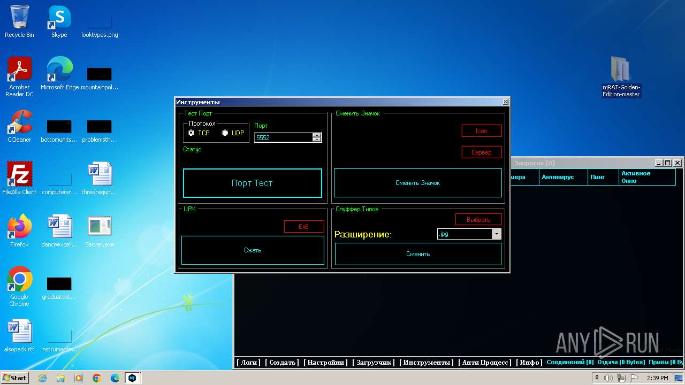685x385 pixels.
Task: Select the graduatest... desktop file
Action: point(59,288)
